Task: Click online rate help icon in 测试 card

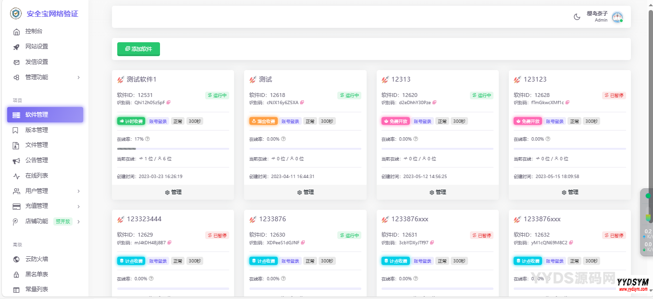Action: 283,139
